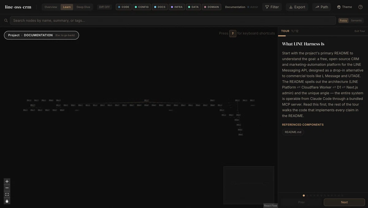
Task: Toggle the DOMAIN category filter
Action: pyautogui.click(x=212, y=7)
